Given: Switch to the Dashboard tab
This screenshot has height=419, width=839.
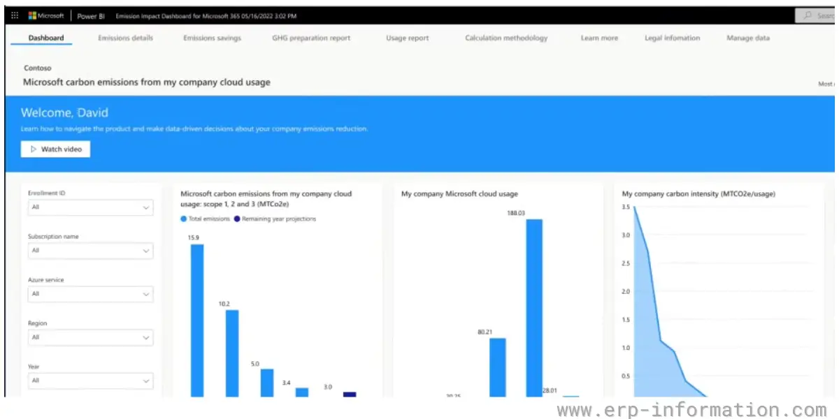Looking at the screenshot, I should pos(46,38).
